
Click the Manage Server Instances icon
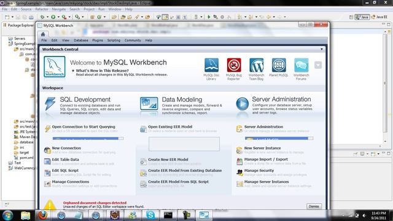pos(239,184)
